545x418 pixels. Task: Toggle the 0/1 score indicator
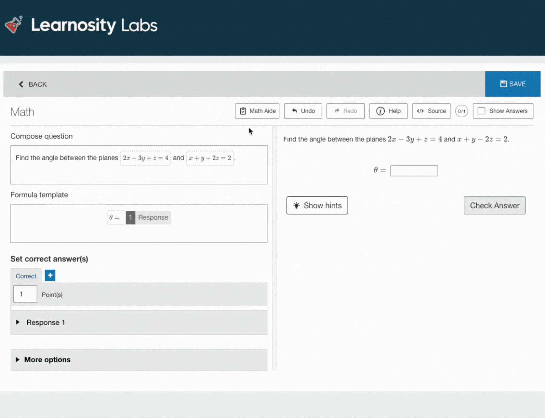462,111
